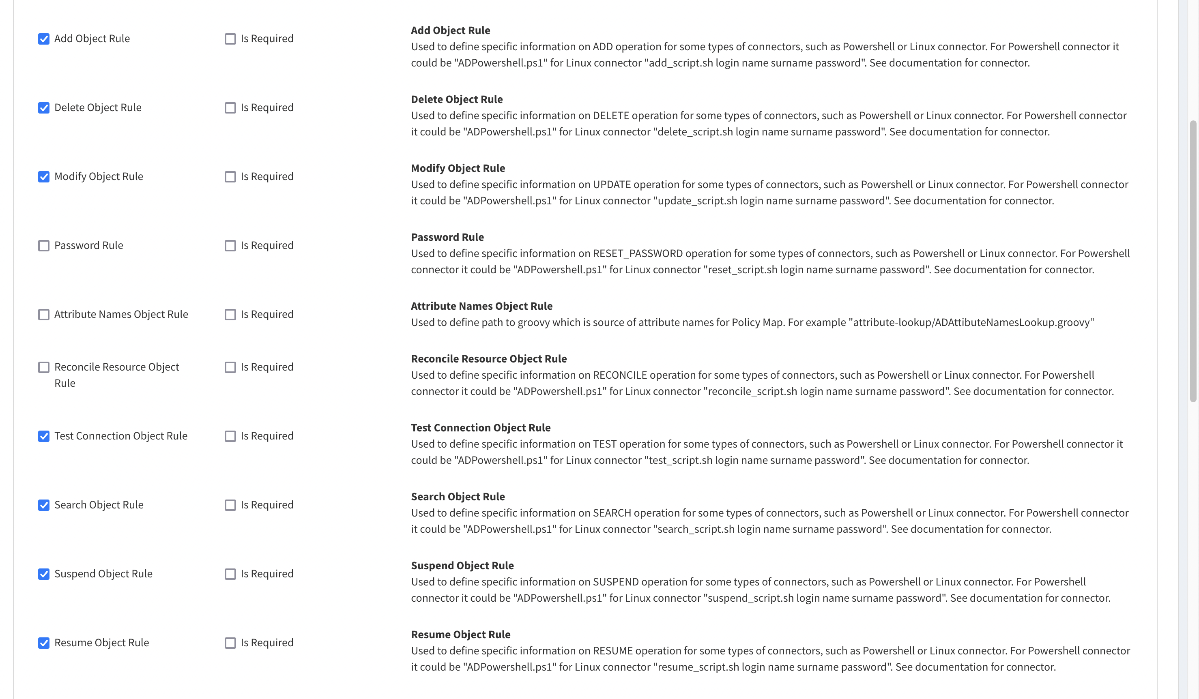Mark Search Object Rule as Is Required

[x=230, y=505]
